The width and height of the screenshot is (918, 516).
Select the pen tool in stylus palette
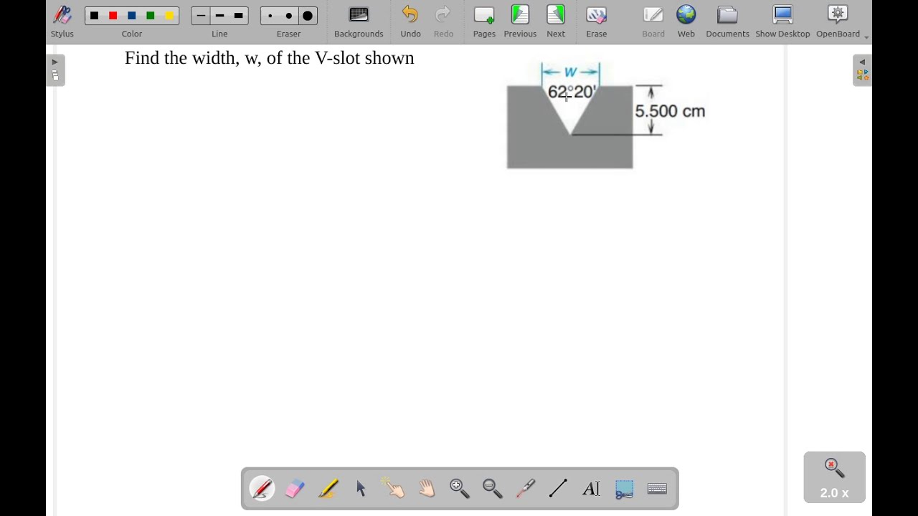[x=262, y=489]
